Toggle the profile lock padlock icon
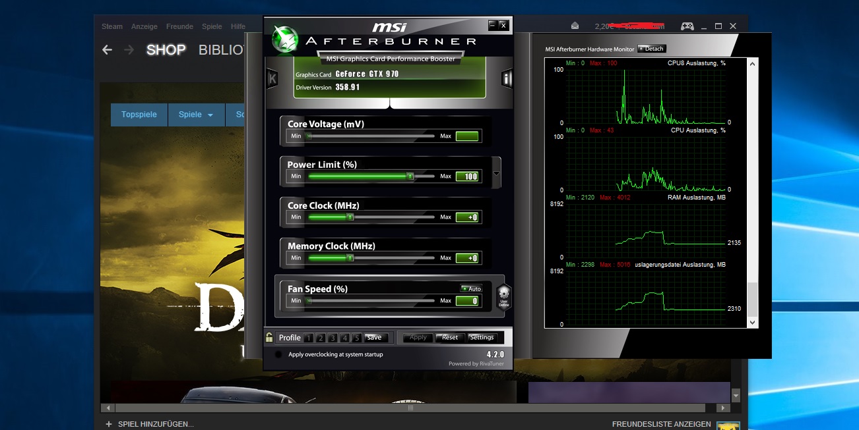This screenshot has width=859, height=430. [269, 337]
